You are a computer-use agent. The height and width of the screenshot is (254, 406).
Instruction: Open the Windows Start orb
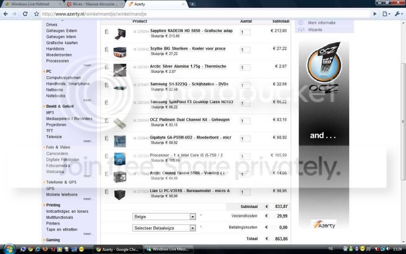point(10,249)
